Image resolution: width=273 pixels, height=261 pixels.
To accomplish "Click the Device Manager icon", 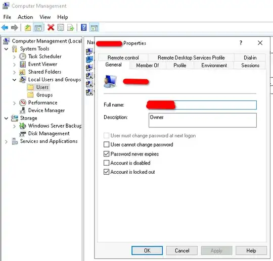I will [23, 111].
